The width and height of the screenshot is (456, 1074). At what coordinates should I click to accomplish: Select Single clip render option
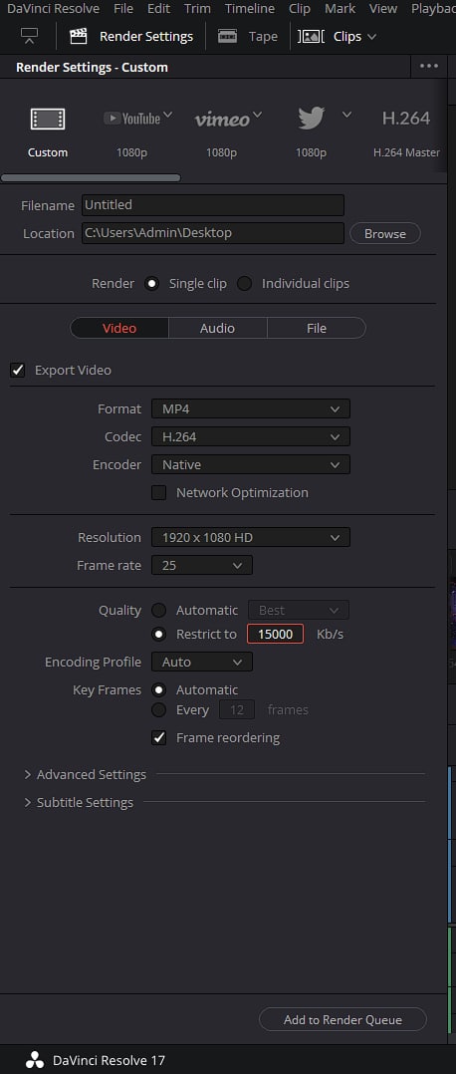pyautogui.click(x=152, y=283)
